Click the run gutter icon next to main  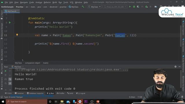10,23
